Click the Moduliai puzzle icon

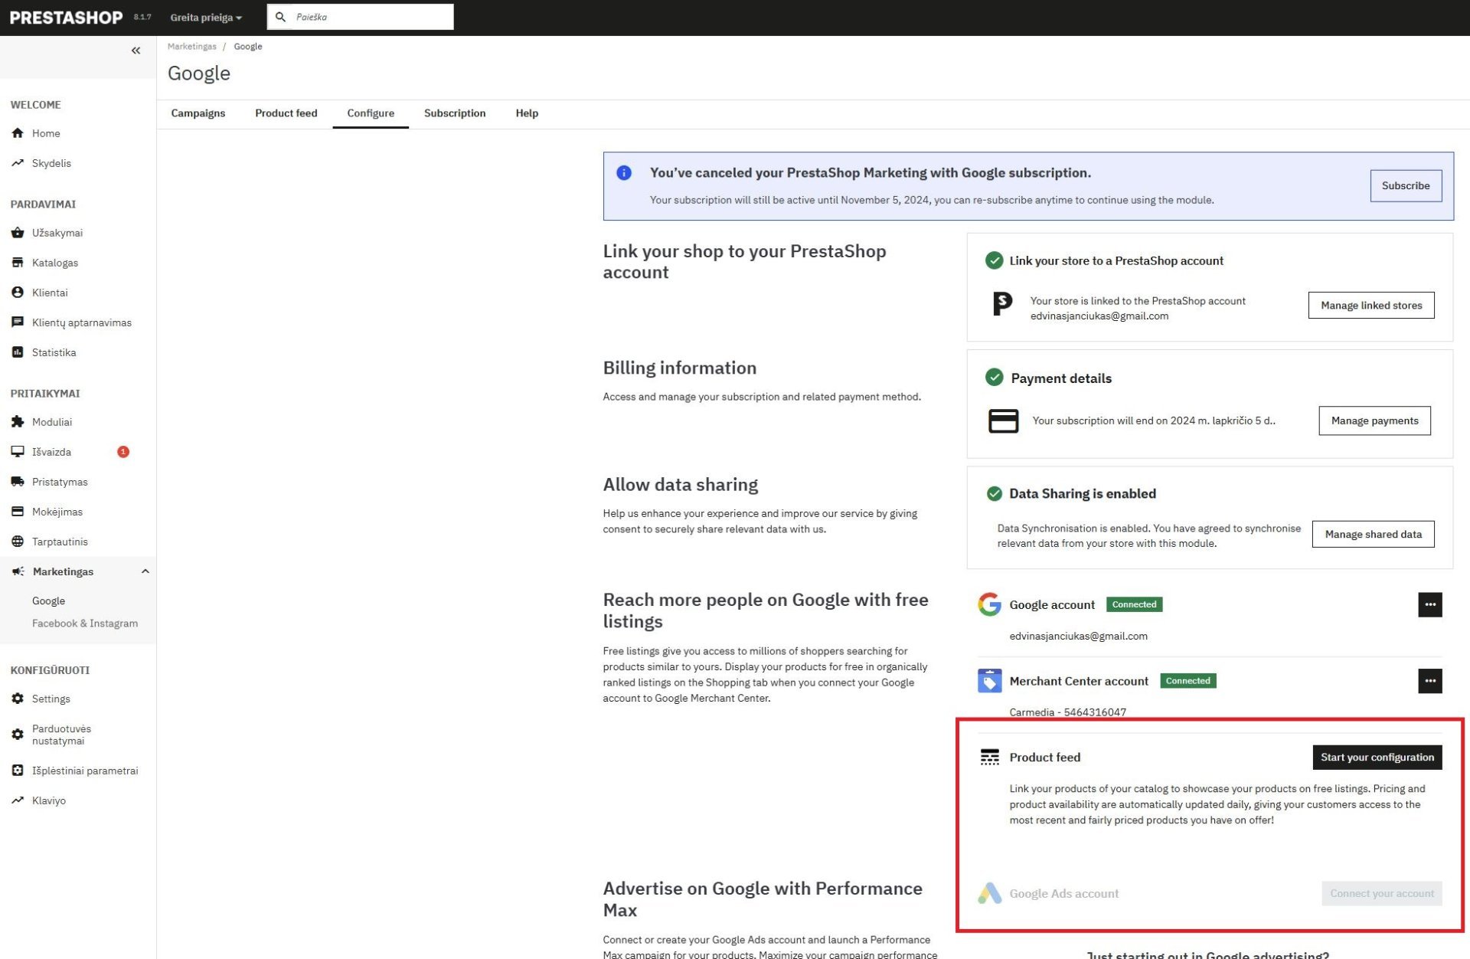(18, 422)
